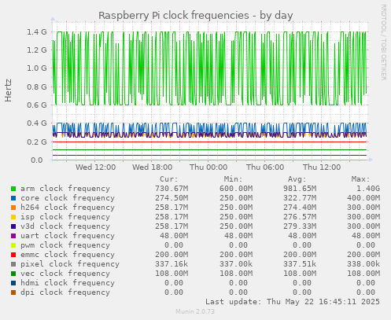Click the pixel max value 338.00k
Image resolution: width=391 pixels, height=320 pixels.
tap(363, 264)
